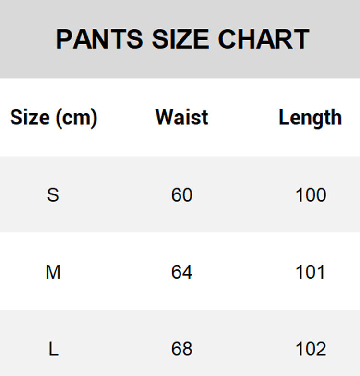Select the "Length" column header

310,118
